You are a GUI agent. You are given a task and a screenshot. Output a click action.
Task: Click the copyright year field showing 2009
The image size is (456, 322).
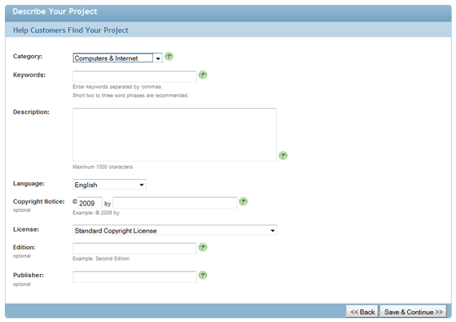pos(90,203)
